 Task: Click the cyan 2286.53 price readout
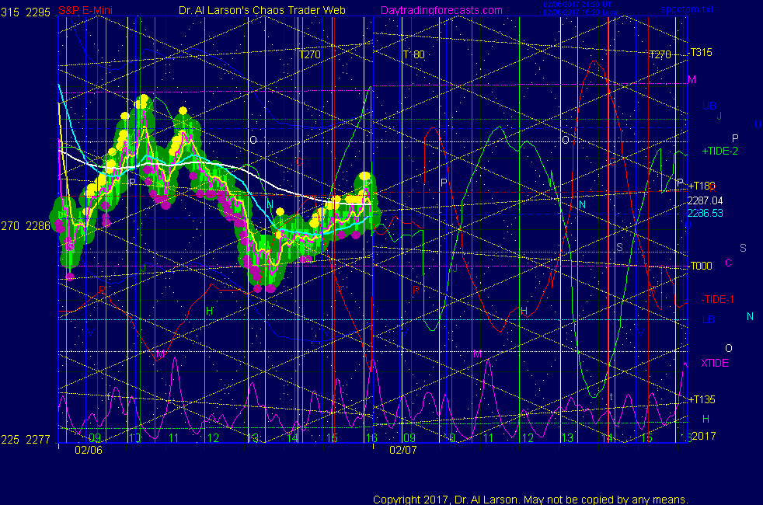click(x=706, y=212)
